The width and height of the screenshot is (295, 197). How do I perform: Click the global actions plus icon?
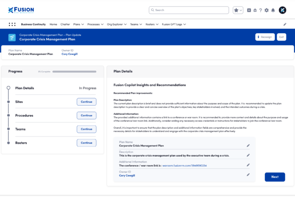coord(249,10)
